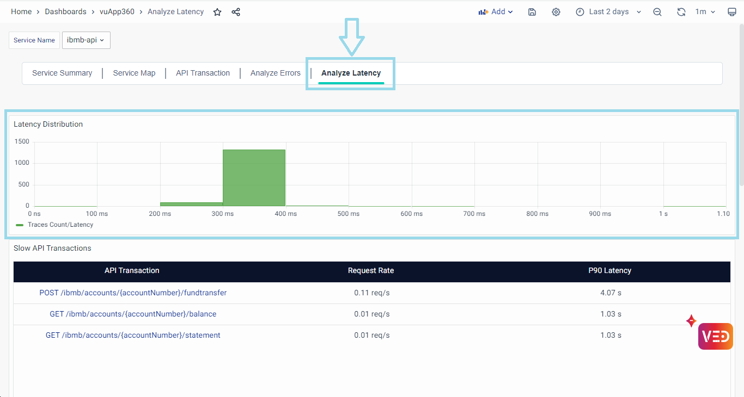Toggle kiosk display mode icon

[732, 12]
